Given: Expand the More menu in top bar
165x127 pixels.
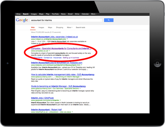Looking at the screenshot, I should pyautogui.click(x=94, y=14).
